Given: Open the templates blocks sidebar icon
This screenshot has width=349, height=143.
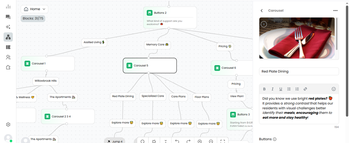Looking at the screenshot, I should pos(8,47).
